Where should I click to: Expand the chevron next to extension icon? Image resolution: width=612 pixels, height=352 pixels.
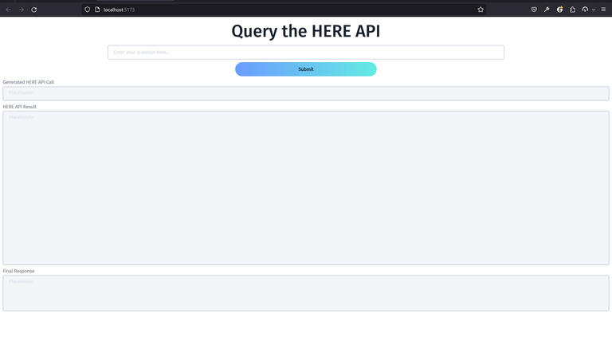[x=593, y=10]
